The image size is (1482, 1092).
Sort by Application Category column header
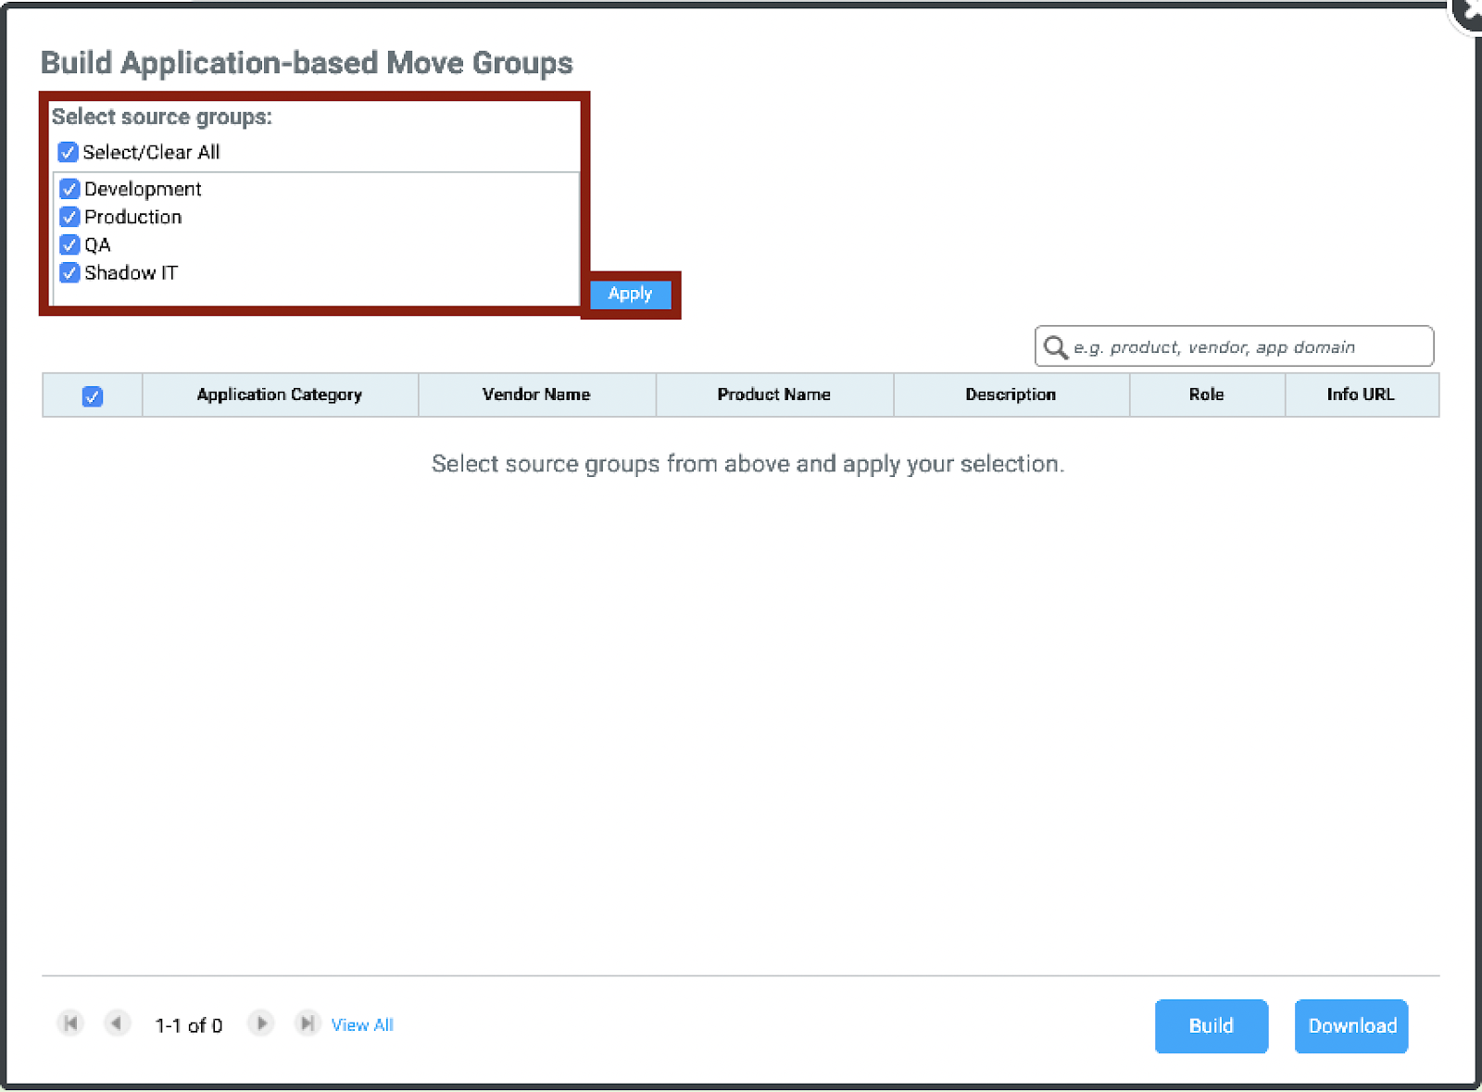[279, 395]
